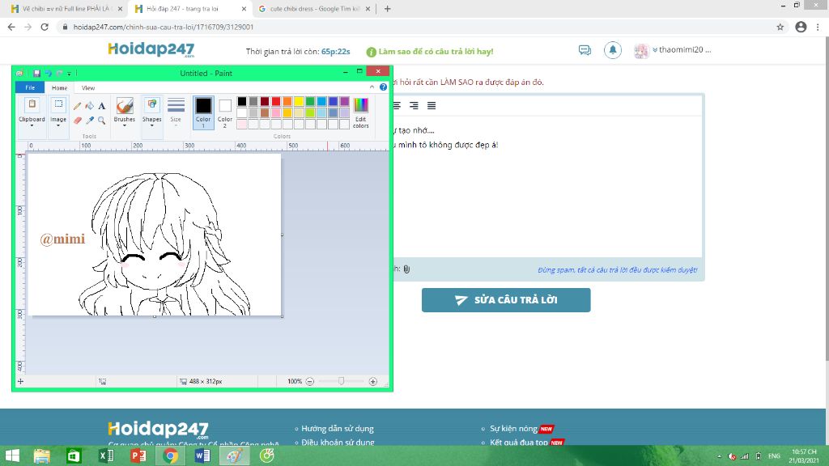The width and height of the screenshot is (829, 466).
Task: Click the align right icon in answer editor
Action: pyautogui.click(x=414, y=106)
